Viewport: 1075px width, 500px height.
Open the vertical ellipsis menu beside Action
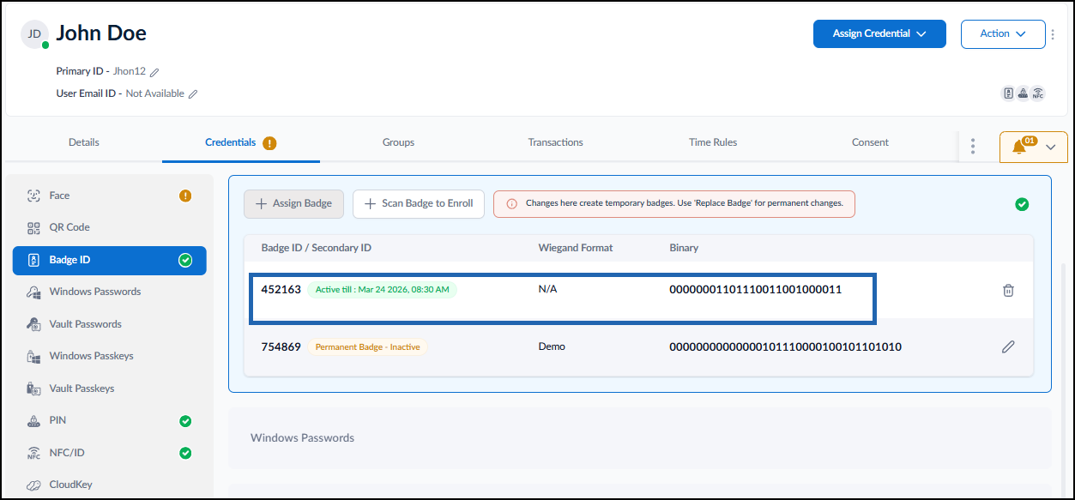coord(1053,34)
